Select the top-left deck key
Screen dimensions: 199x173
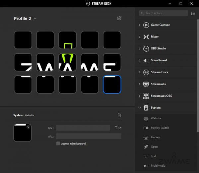[23, 40]
